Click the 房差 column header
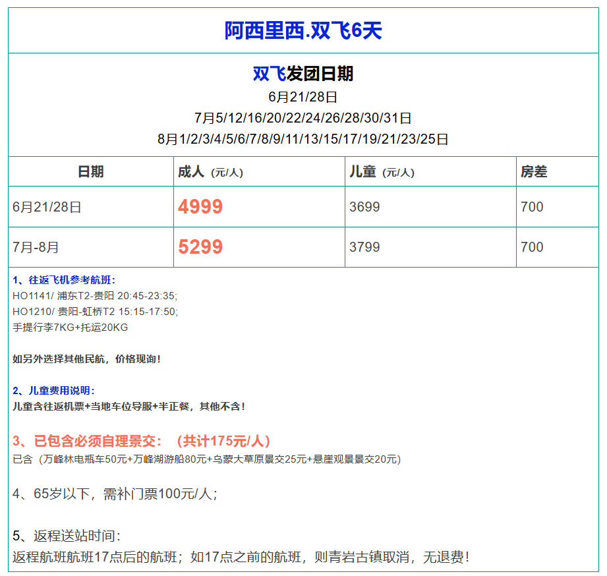The image size is (607, 576). 534,172
